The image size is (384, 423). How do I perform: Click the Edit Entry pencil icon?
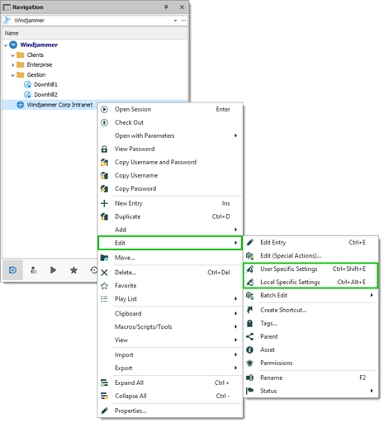[x=249, y=242]
